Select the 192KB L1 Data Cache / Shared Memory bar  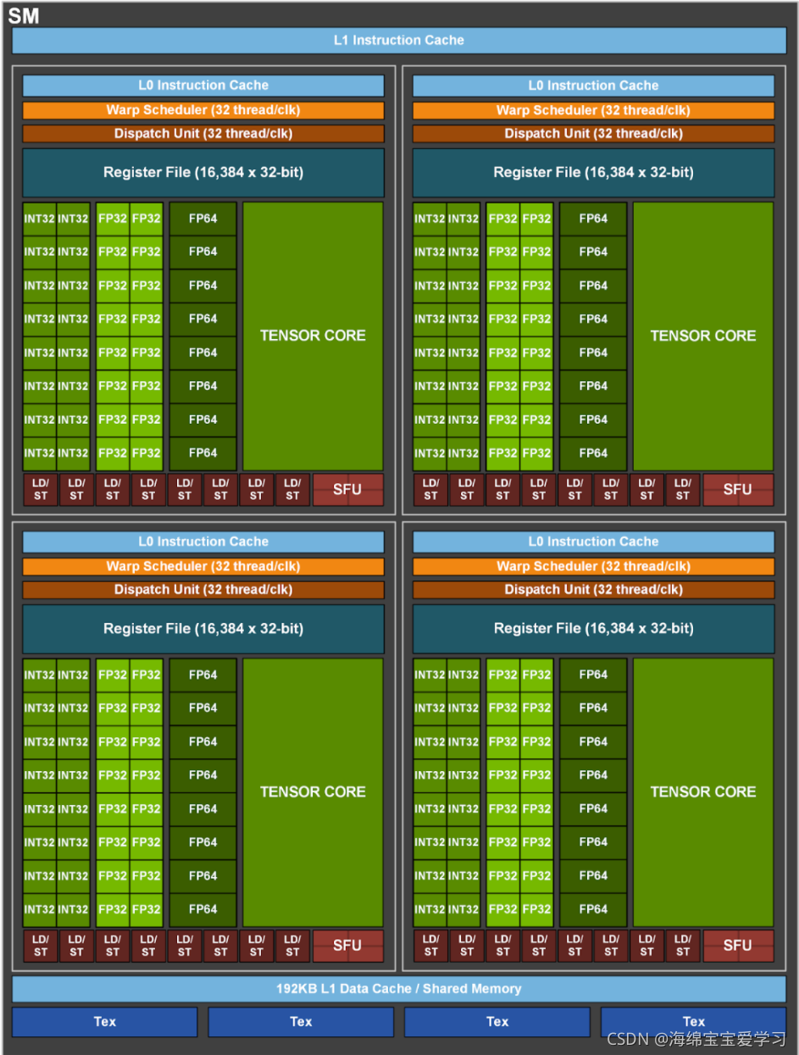click(399, 989)
